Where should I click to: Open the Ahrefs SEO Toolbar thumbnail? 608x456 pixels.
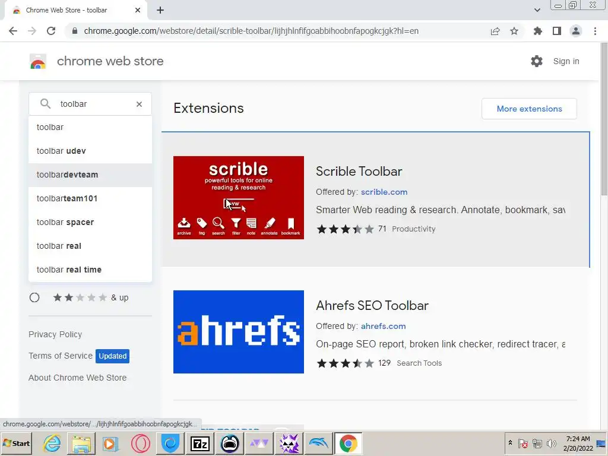239,332
